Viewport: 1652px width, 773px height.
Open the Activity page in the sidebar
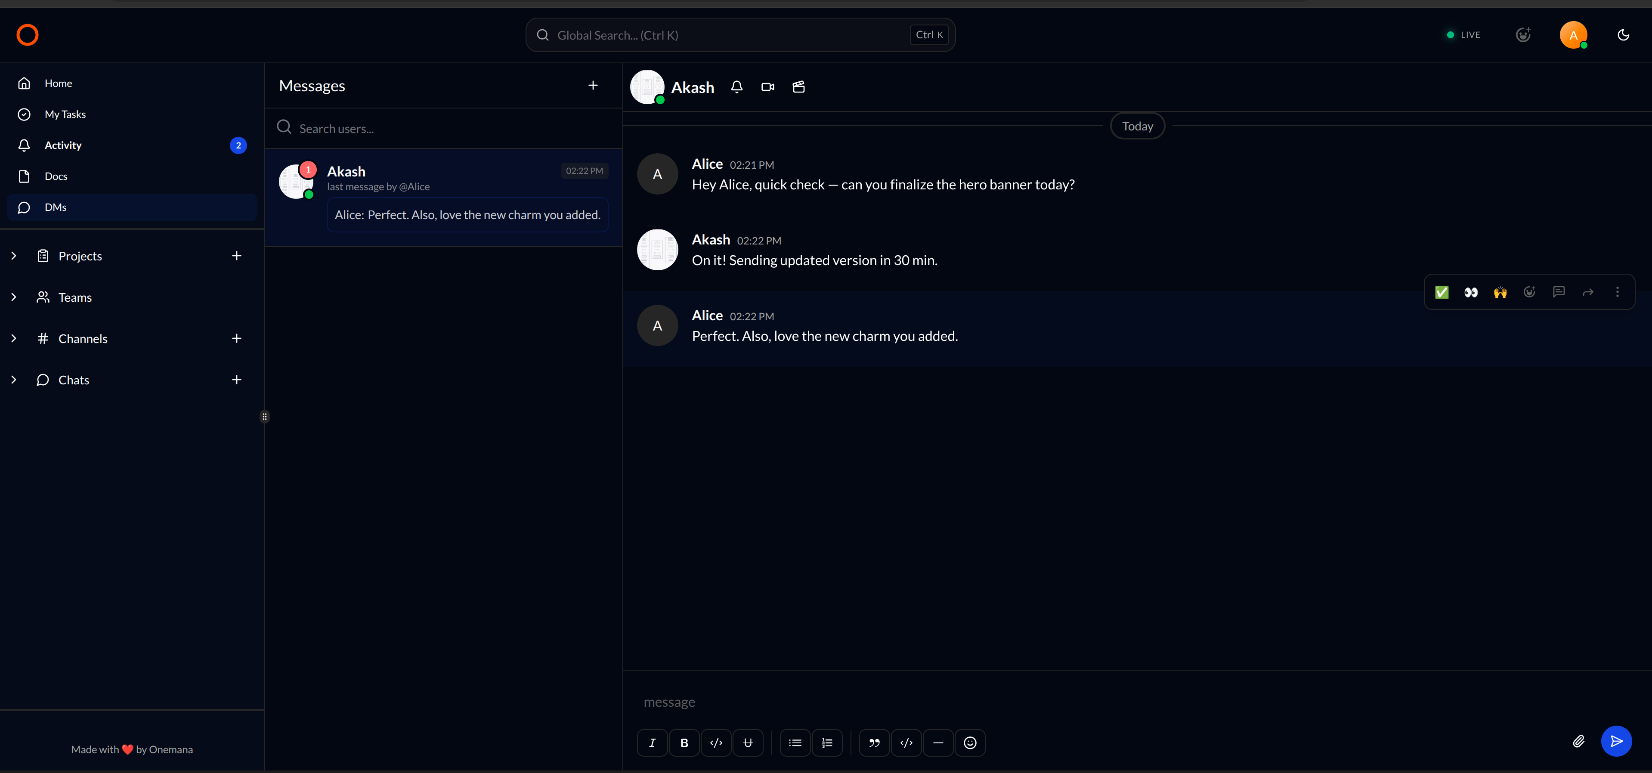(63, 145)
